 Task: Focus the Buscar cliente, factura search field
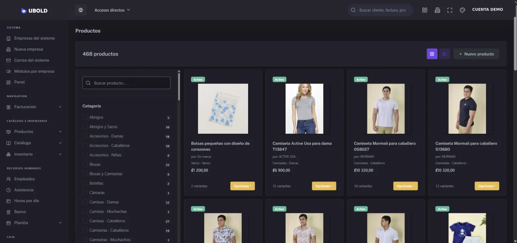[380, 10]
